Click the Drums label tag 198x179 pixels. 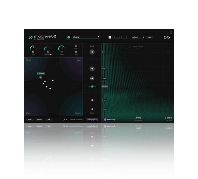pyautogui.click(x=104, y=100)
